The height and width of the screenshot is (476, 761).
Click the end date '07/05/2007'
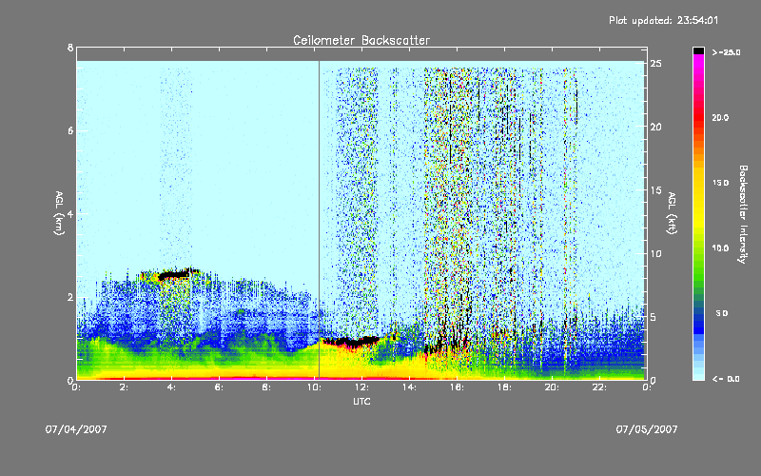[x=647, y=429]
